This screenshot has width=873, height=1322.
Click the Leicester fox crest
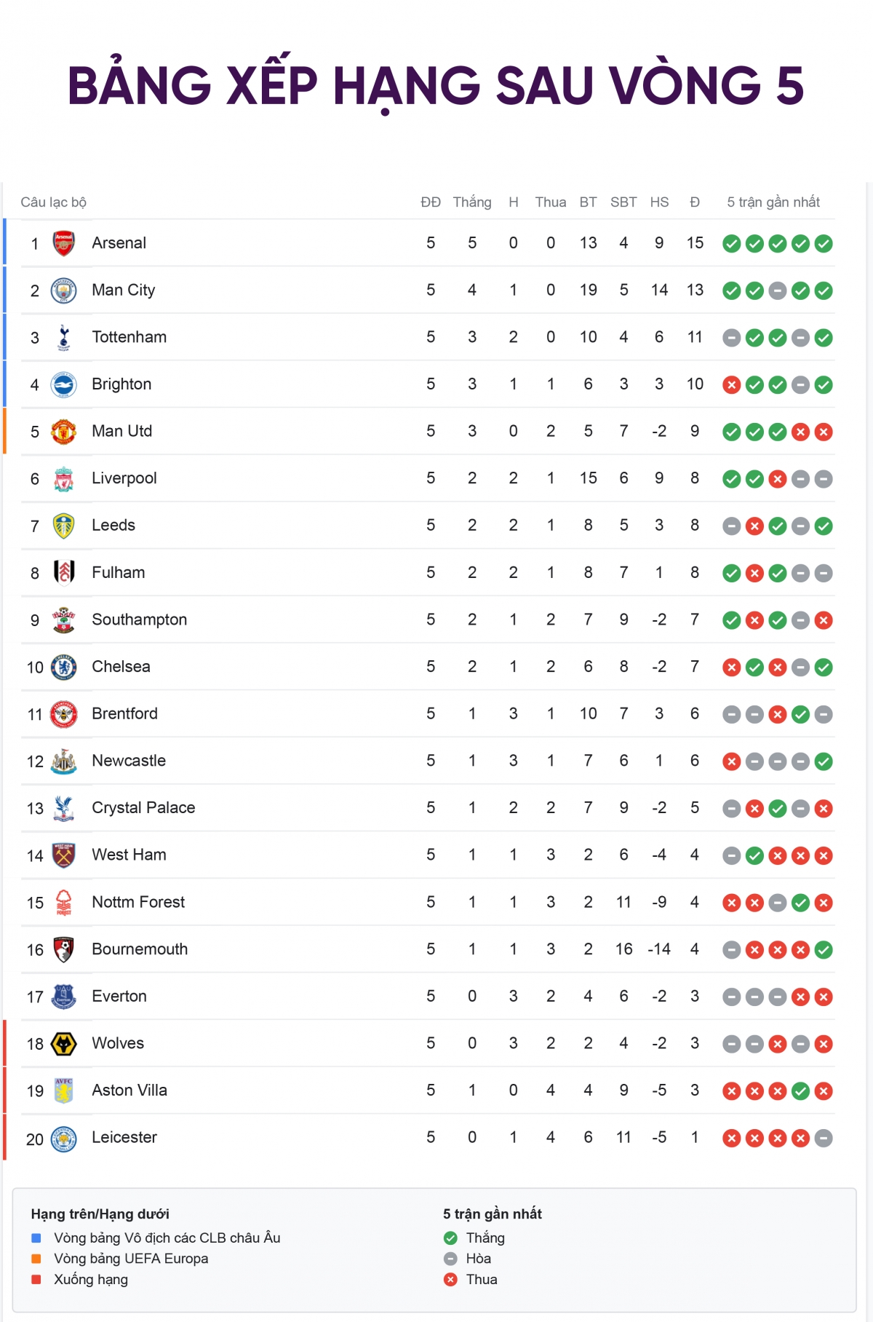pyautogui.click(x=64, y=1139)
